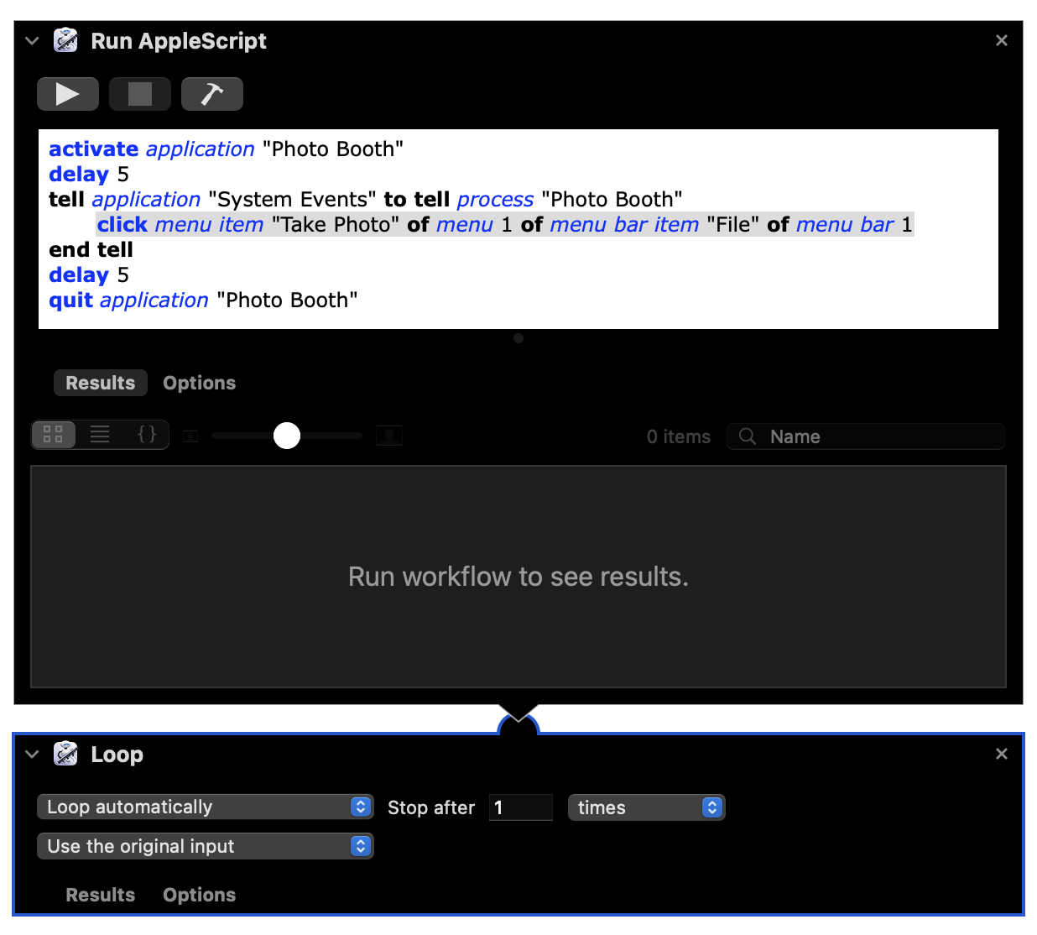Adjust the results thumbnail size slider

click(287, 436)
